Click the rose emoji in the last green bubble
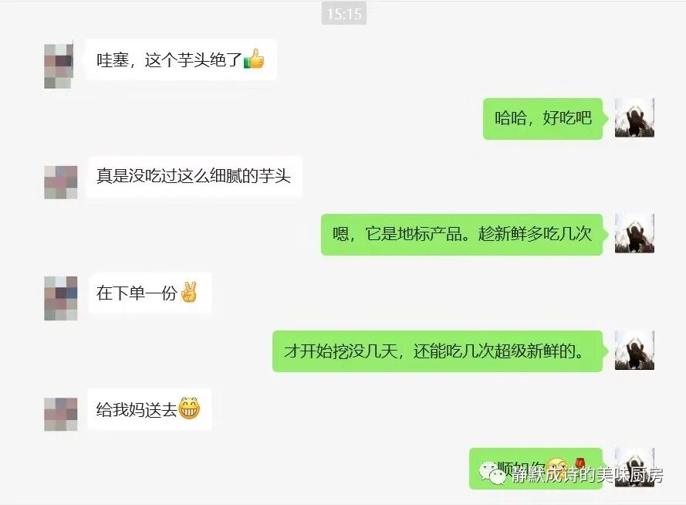The width and height of the screenshot is (686, 505). click(580, 464)
